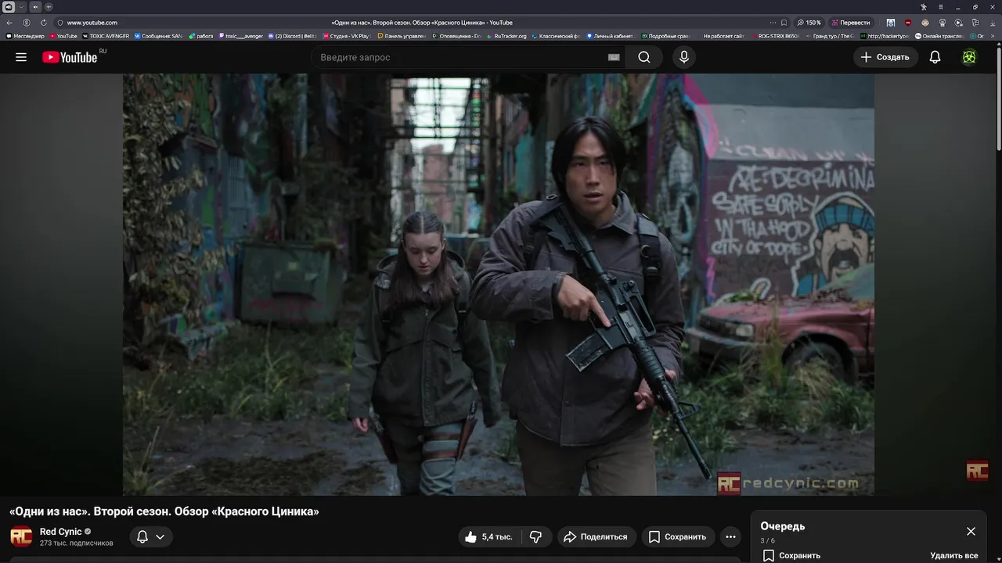Viewport: 1002px width, 563px height.
Task: Go back with browser back arrow
Action: click(x=9, y=23)
